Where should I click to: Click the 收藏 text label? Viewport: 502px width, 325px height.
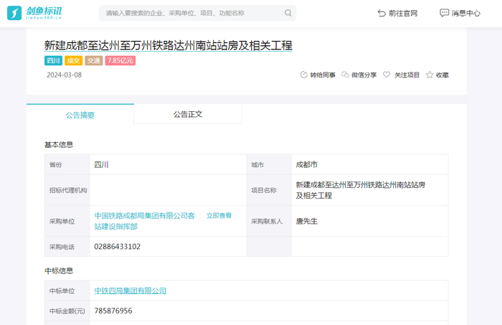click(442, 75)
